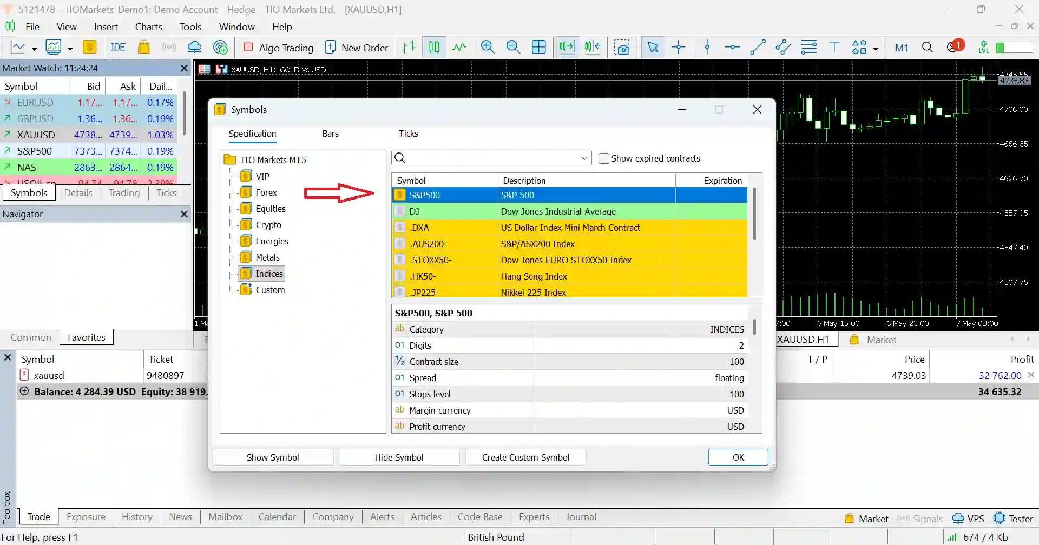1039x545 pixels.
Task: Switch to the Bars tab in Symbols dialog
Action: (330, 134)
